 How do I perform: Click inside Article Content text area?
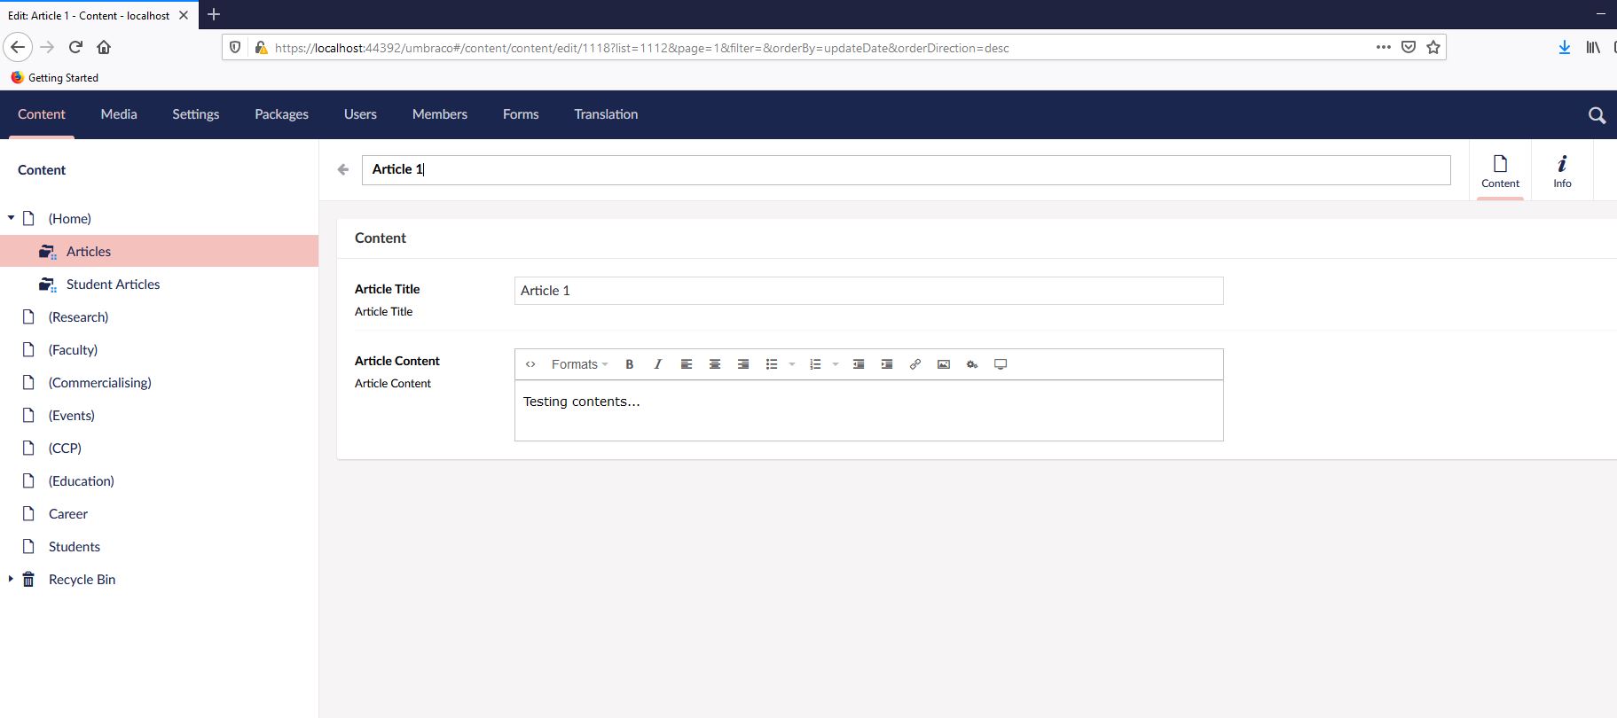pyautogui.click(x=868, y=410)
